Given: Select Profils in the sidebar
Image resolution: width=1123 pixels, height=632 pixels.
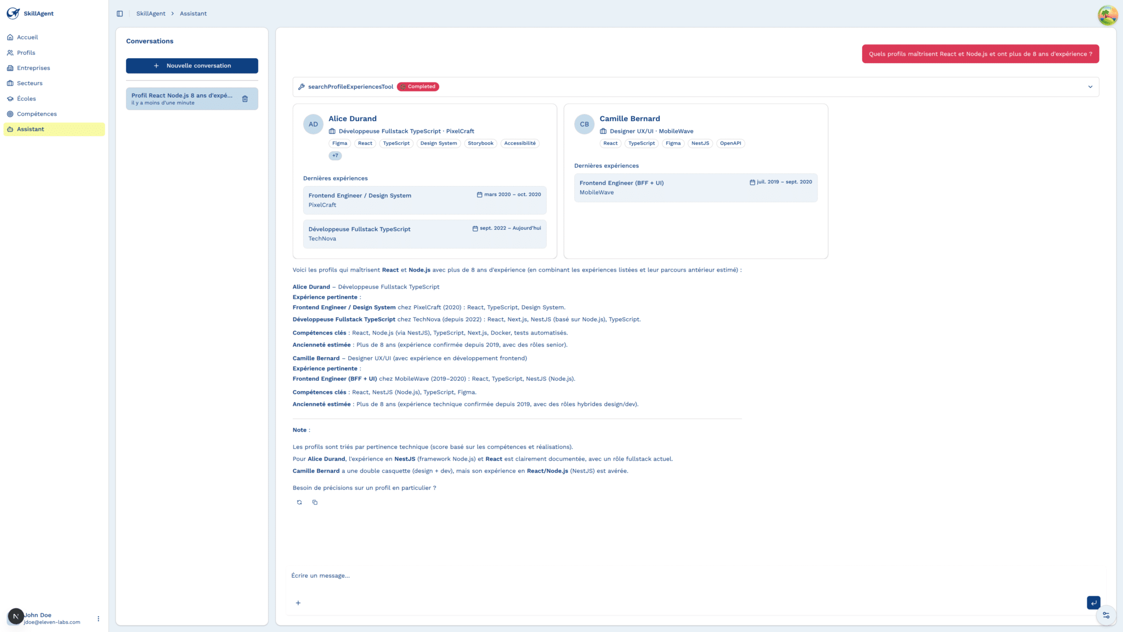Looking at the screenshot, I should 26,53.
